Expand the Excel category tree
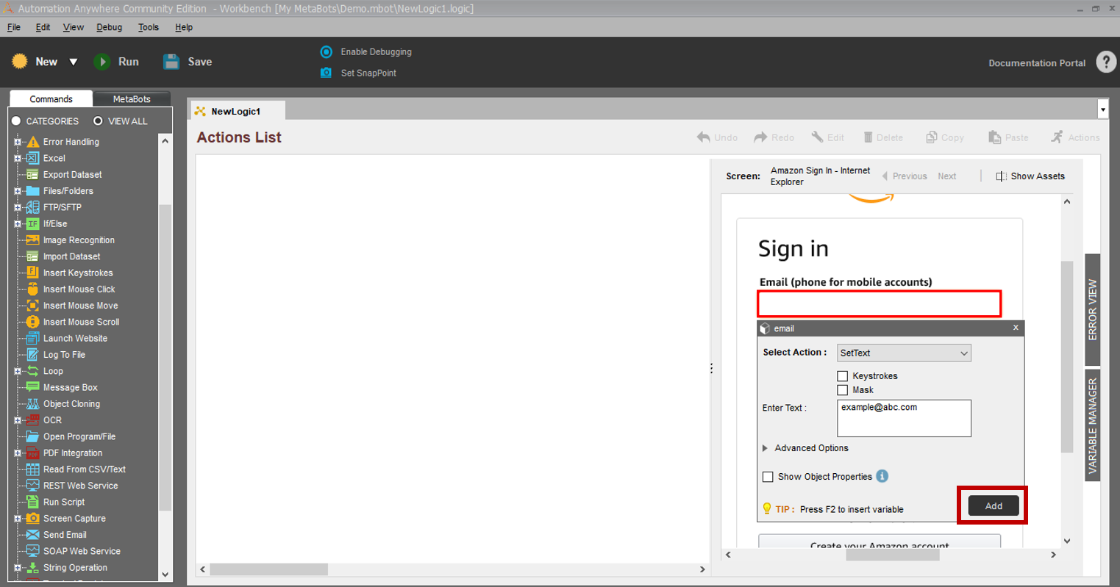This screenshot has width=1120, height=587. (x=16, y=158)
